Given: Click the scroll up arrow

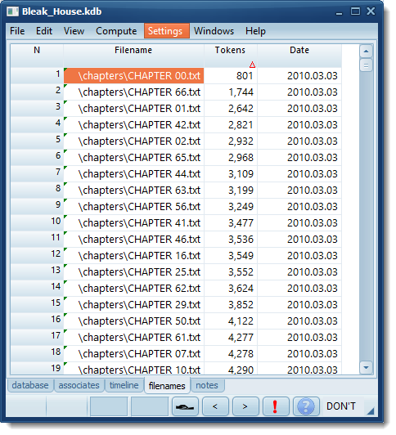Looking at the screenshot, I should (x=366, y=51).
